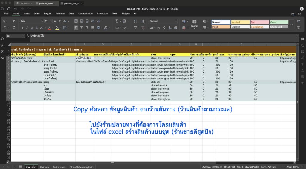The height and width of the screenshot is (169, 306).
Task: Click the Sort ascending A-Z icon
Action: tap(135, 21)
